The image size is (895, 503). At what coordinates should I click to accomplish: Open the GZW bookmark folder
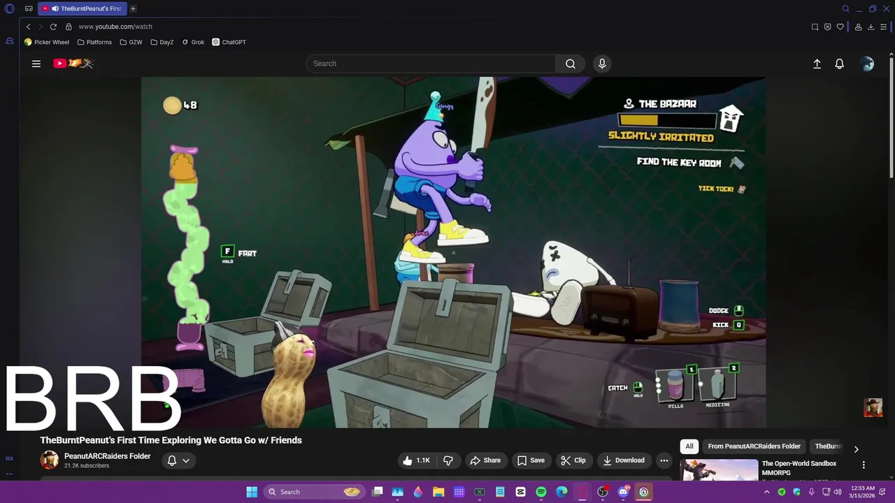pyautogui.click(x=131, y=42)
